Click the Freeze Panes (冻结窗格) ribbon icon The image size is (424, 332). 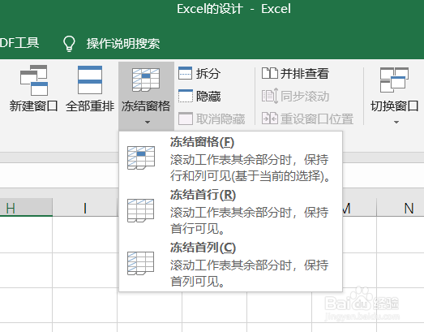[x=146, y=80]
